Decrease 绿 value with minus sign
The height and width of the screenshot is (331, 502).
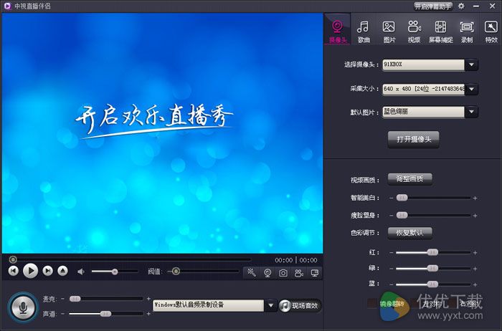[392, 269]
